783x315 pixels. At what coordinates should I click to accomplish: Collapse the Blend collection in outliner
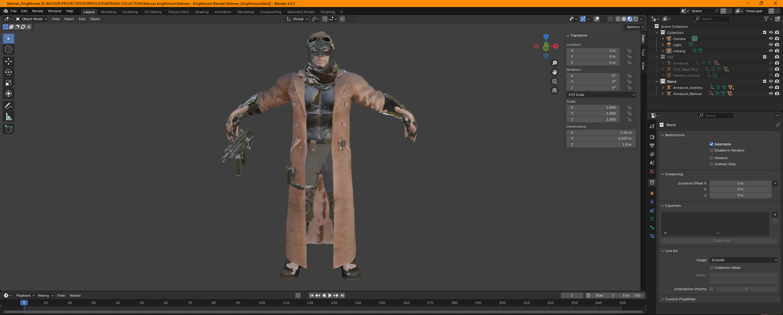pyautogui.click(x=657, y=81)
